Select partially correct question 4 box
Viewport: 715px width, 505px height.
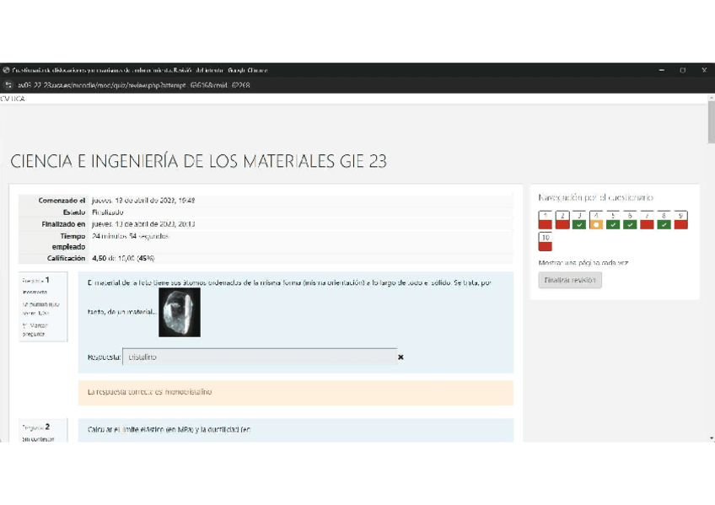(596, 220)
